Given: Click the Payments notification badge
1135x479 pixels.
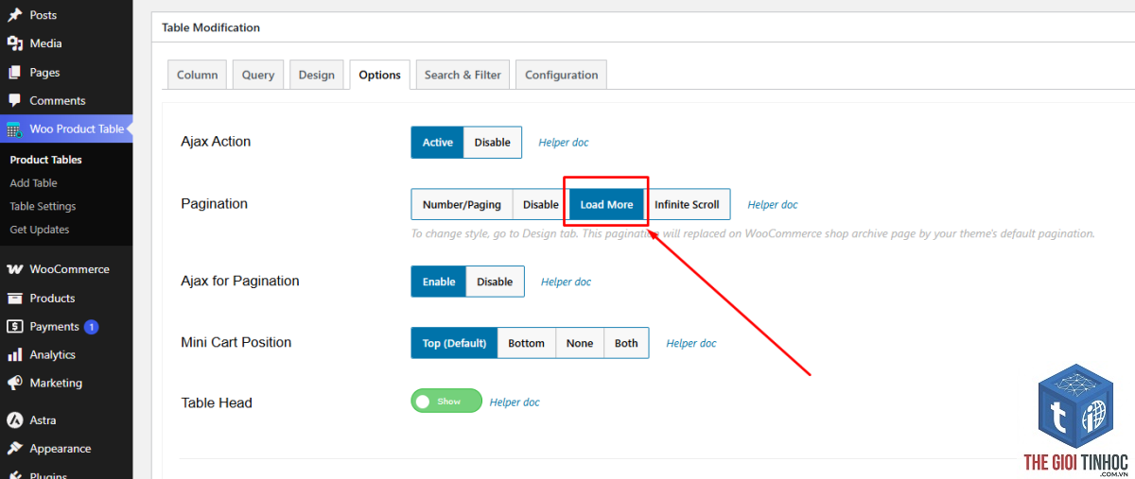Looking at the screenshot, I should point(91,327).
